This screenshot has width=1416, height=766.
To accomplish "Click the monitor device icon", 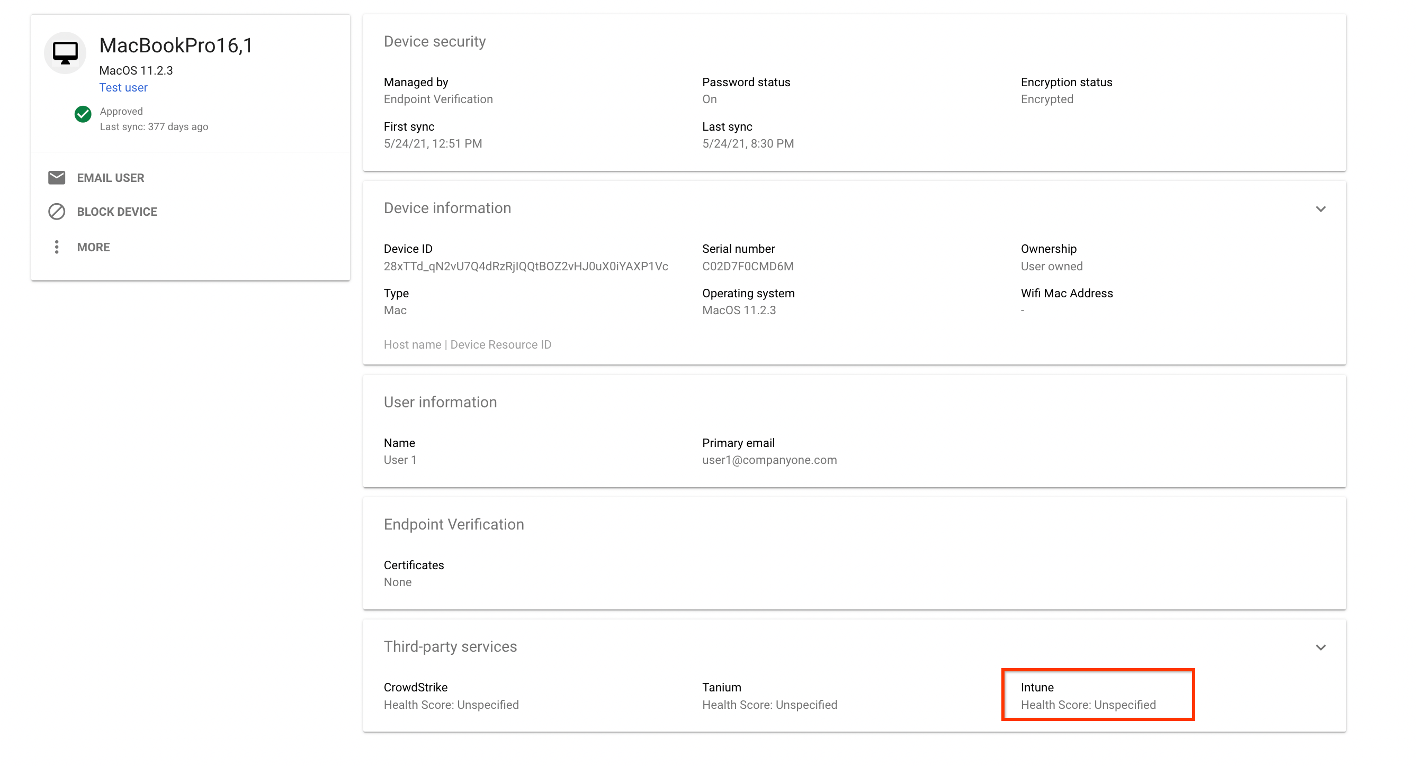I will click(65, 53).
